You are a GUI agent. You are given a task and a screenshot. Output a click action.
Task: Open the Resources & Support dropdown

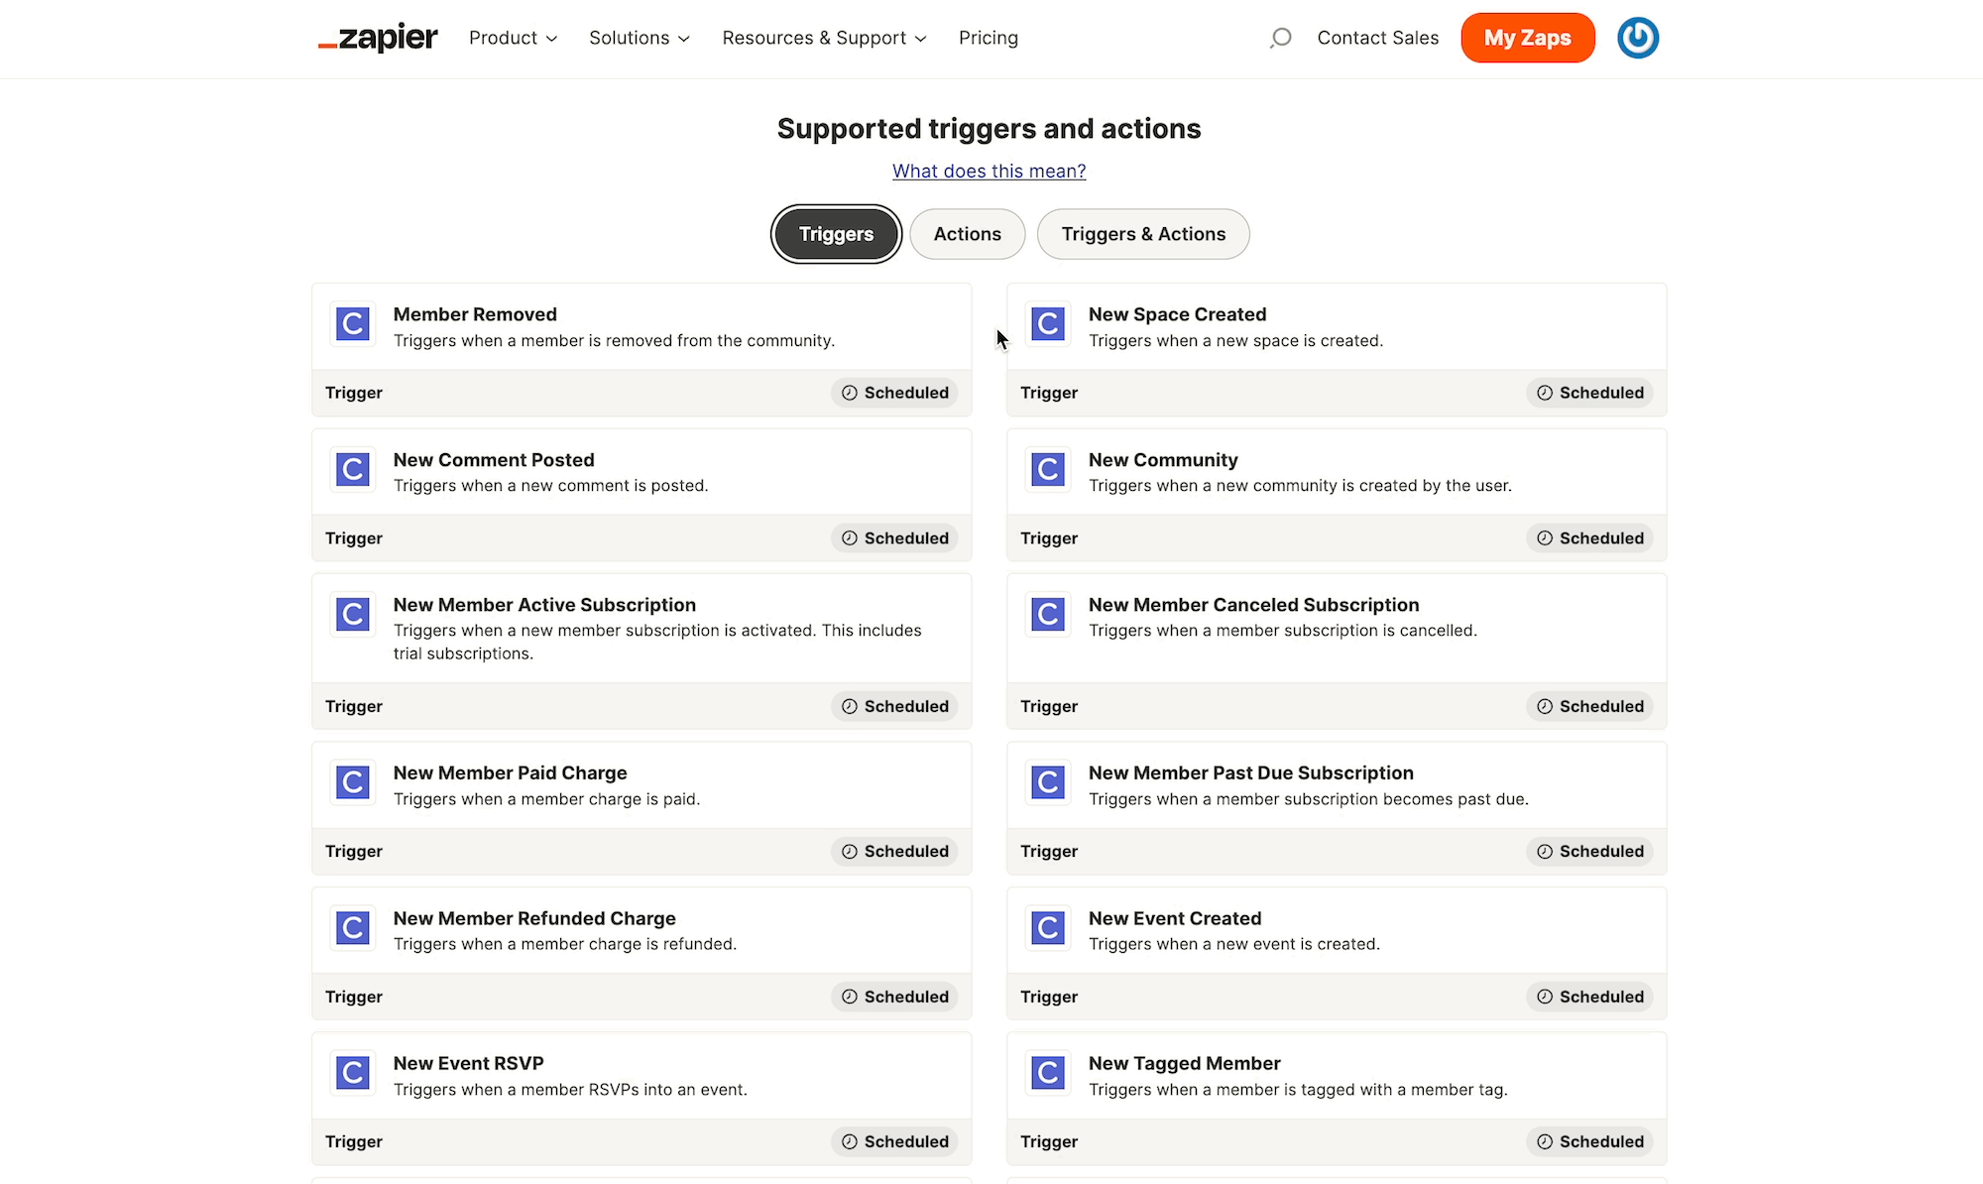click(823, 38)
